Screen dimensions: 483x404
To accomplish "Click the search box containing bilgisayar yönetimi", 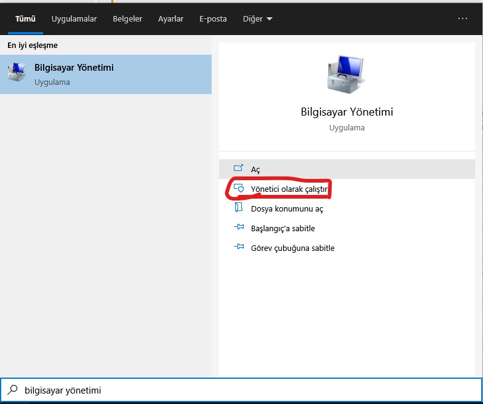I will tap(241, 390).
